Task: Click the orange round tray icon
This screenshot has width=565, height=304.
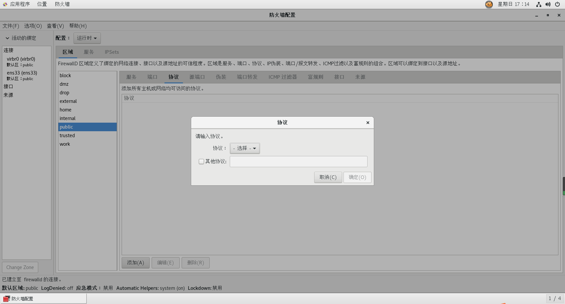Action: tap(489, 4)
